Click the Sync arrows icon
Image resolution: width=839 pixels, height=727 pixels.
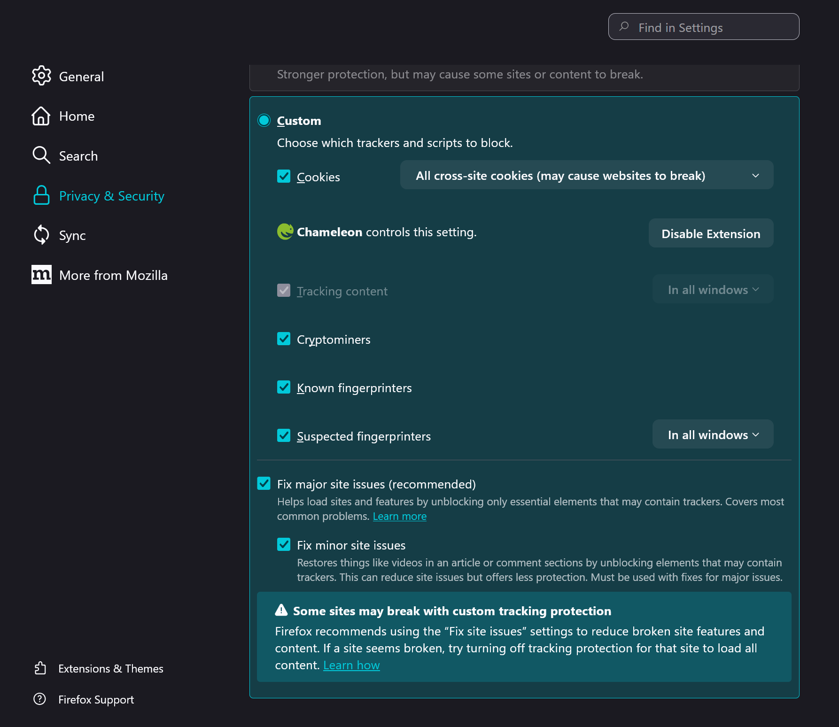click(x=41, y=235)
